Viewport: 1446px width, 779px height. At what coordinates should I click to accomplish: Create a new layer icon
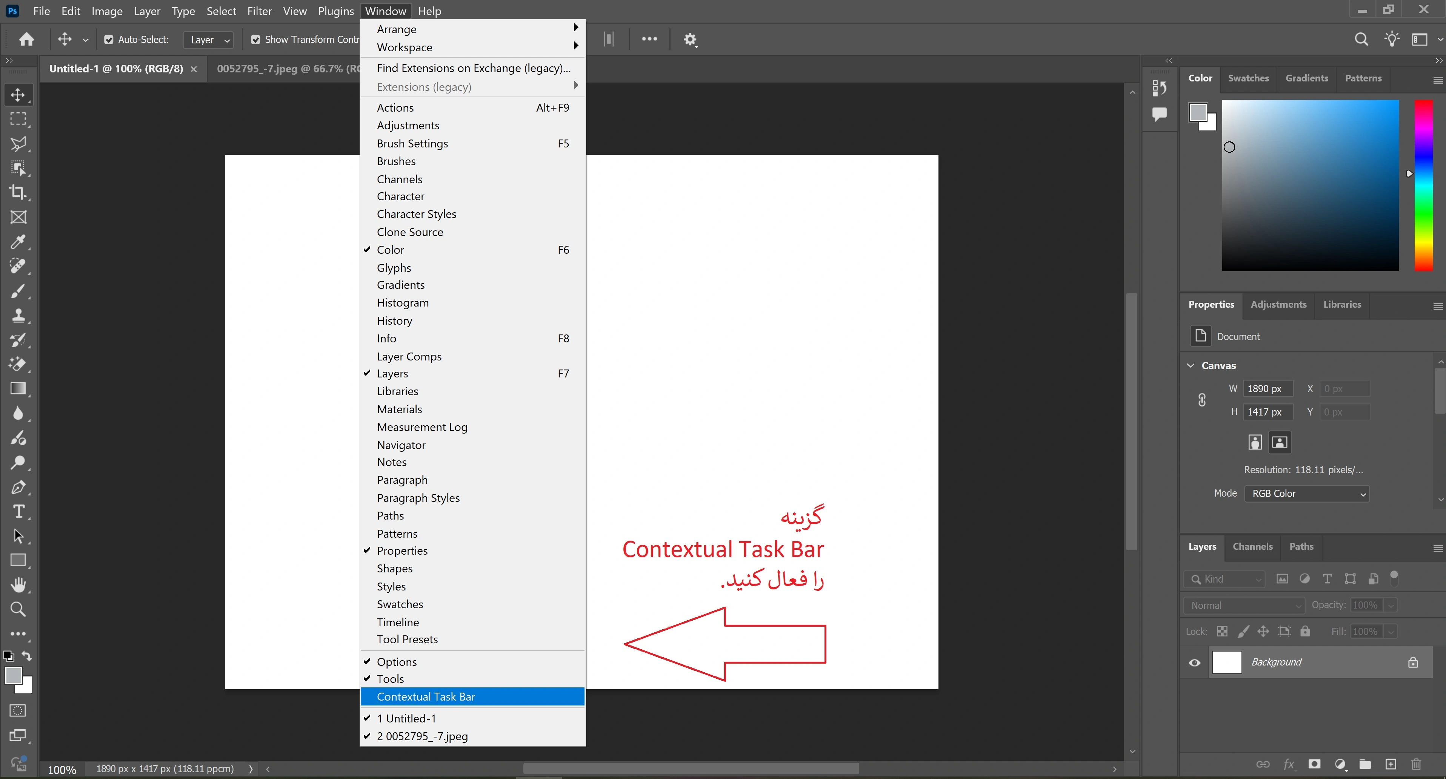(x=1391, y=764)
